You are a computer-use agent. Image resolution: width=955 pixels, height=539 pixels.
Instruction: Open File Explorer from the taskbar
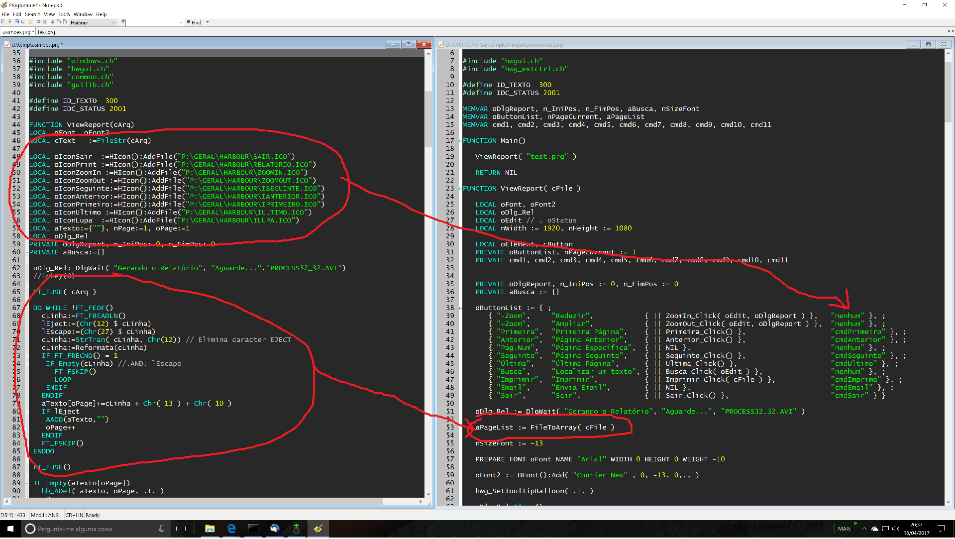coord(210,529)
